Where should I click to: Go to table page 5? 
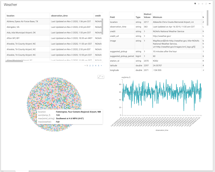click(x=98, y=66)
